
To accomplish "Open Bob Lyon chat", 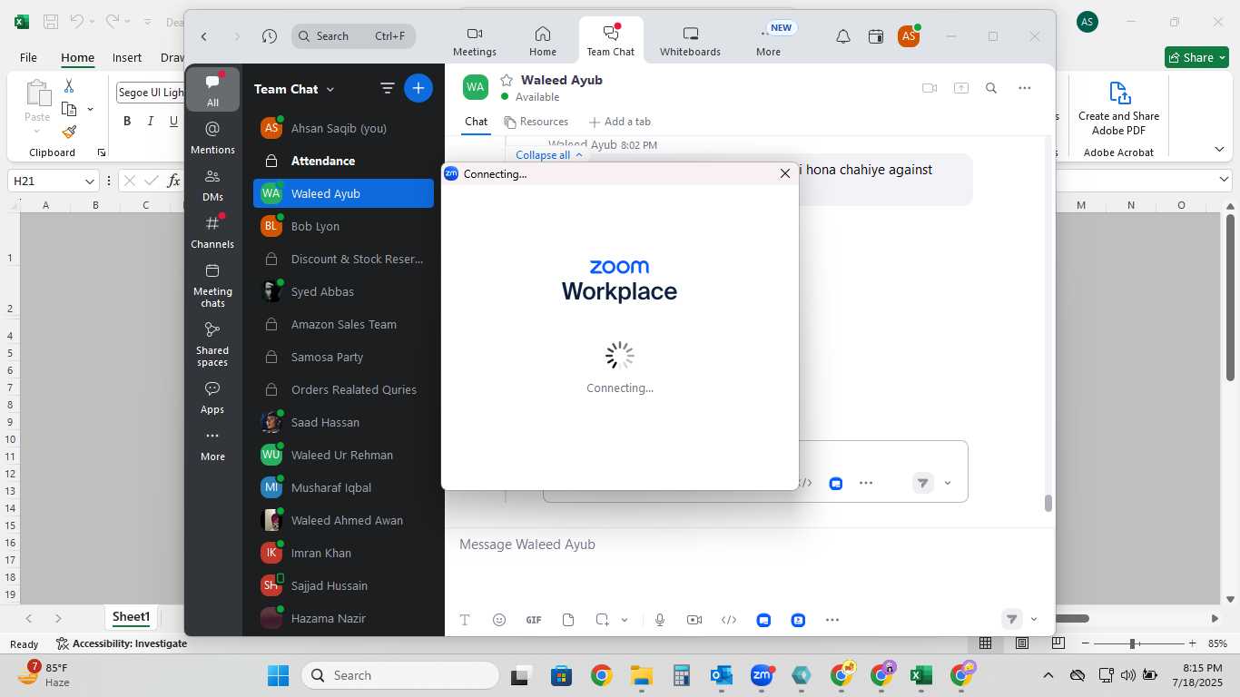I will point(343,226).
